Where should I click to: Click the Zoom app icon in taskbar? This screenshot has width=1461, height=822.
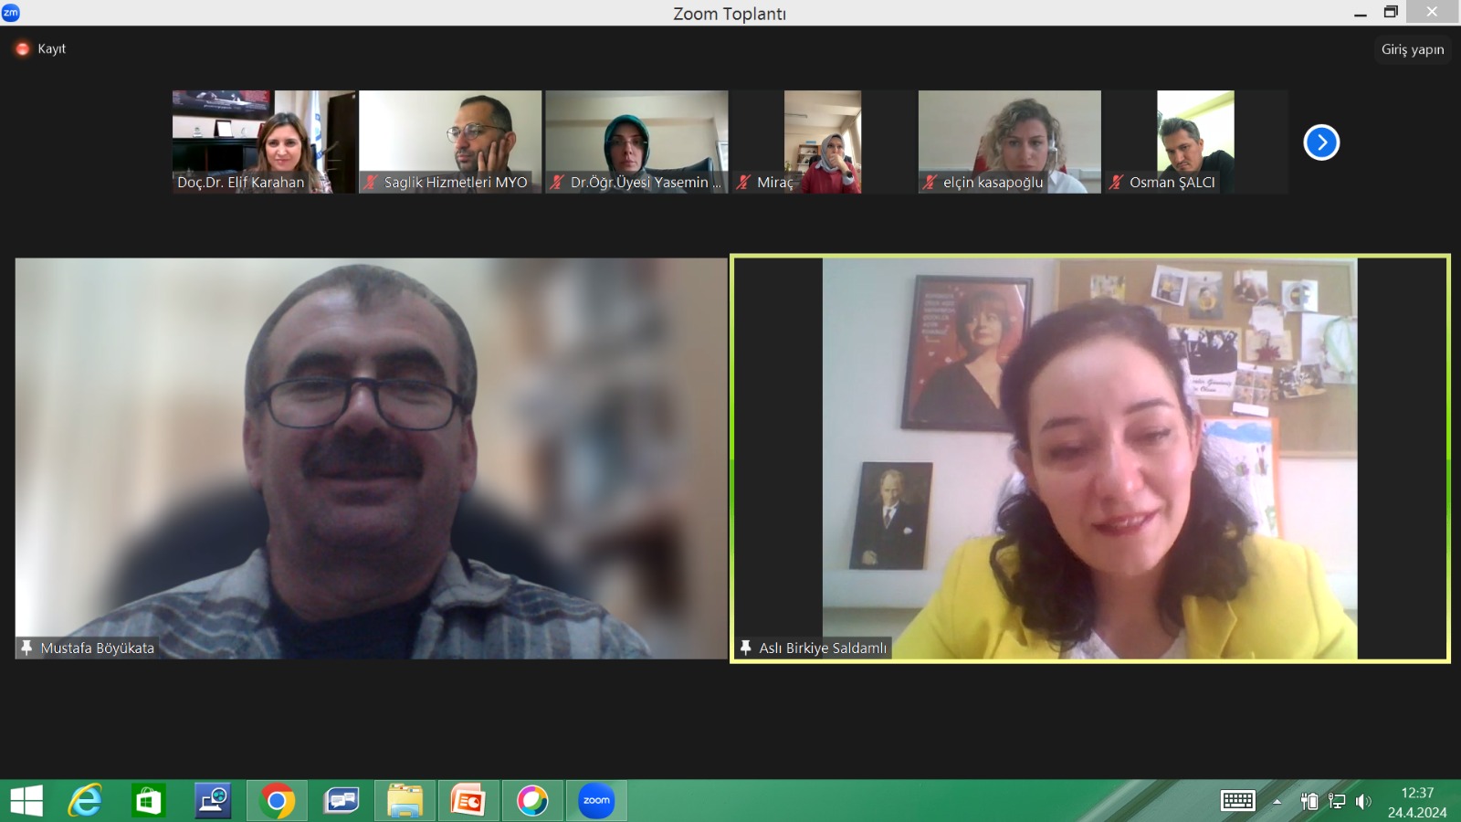596,801
